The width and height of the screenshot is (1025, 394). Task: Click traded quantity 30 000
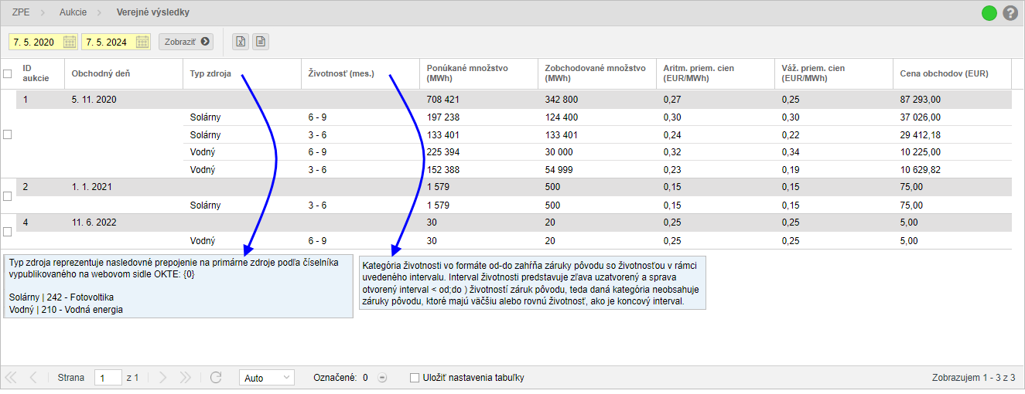point(559,152)
